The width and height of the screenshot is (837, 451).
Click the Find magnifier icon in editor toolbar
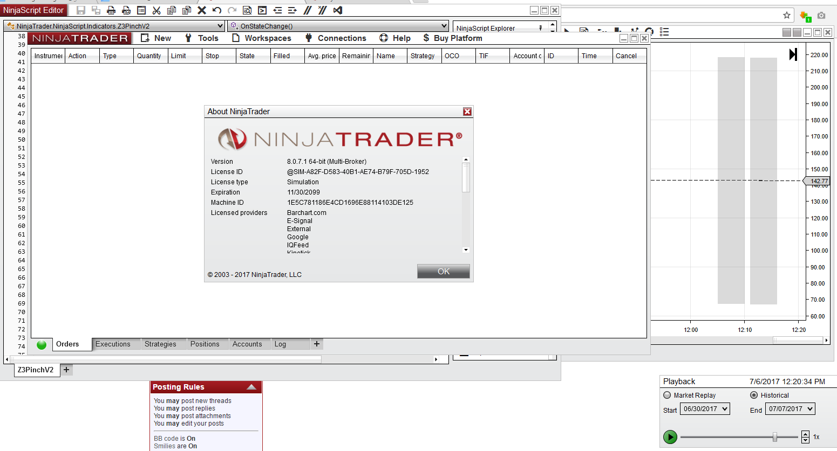click(247, 10)
